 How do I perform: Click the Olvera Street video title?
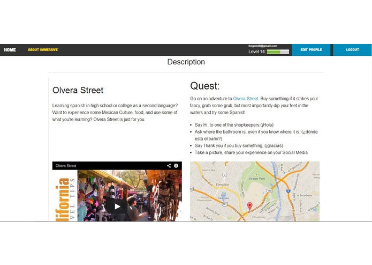(66, 166)
